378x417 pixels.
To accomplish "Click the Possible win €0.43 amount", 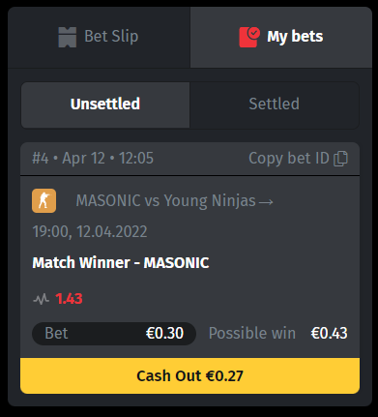I will click(x=329, y=334).
